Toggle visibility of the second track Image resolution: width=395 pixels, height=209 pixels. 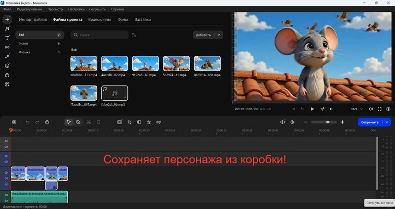(6, 156)
